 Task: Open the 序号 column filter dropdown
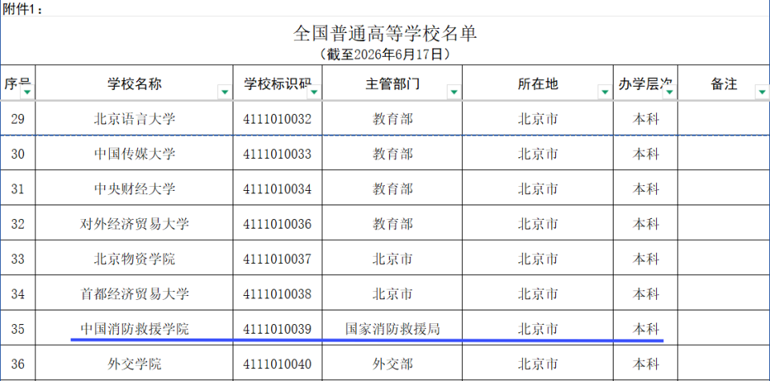tap(27, 91)
